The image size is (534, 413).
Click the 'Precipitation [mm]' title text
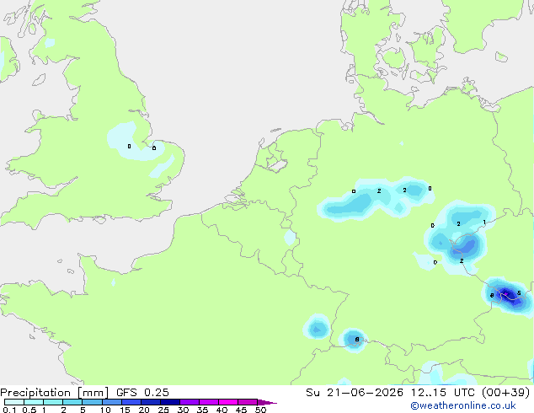pos(55,393)
